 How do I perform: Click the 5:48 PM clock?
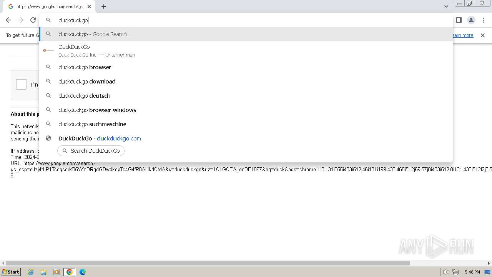pos(472,272)
